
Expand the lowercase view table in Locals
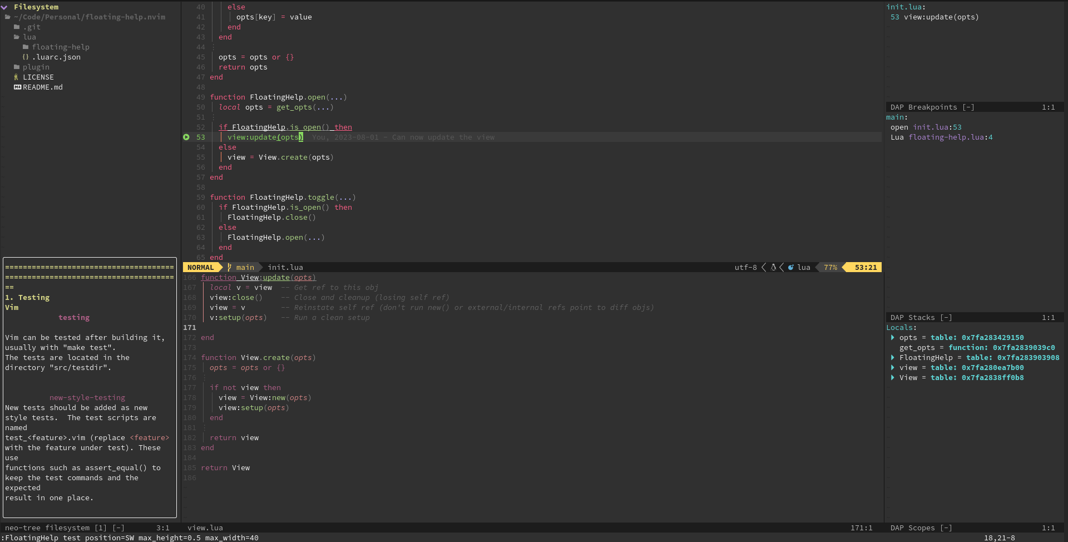[x=893, y=368]
